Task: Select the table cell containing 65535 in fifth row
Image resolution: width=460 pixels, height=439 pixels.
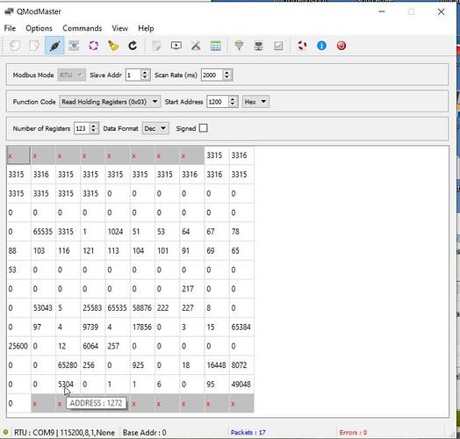Action: pyautogui.click(x=43, y=232)
